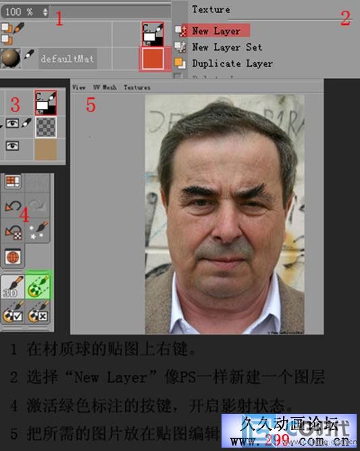Open the Textures menu in texture editor
This screenshot has width=360, height=451.
[137, 87]
